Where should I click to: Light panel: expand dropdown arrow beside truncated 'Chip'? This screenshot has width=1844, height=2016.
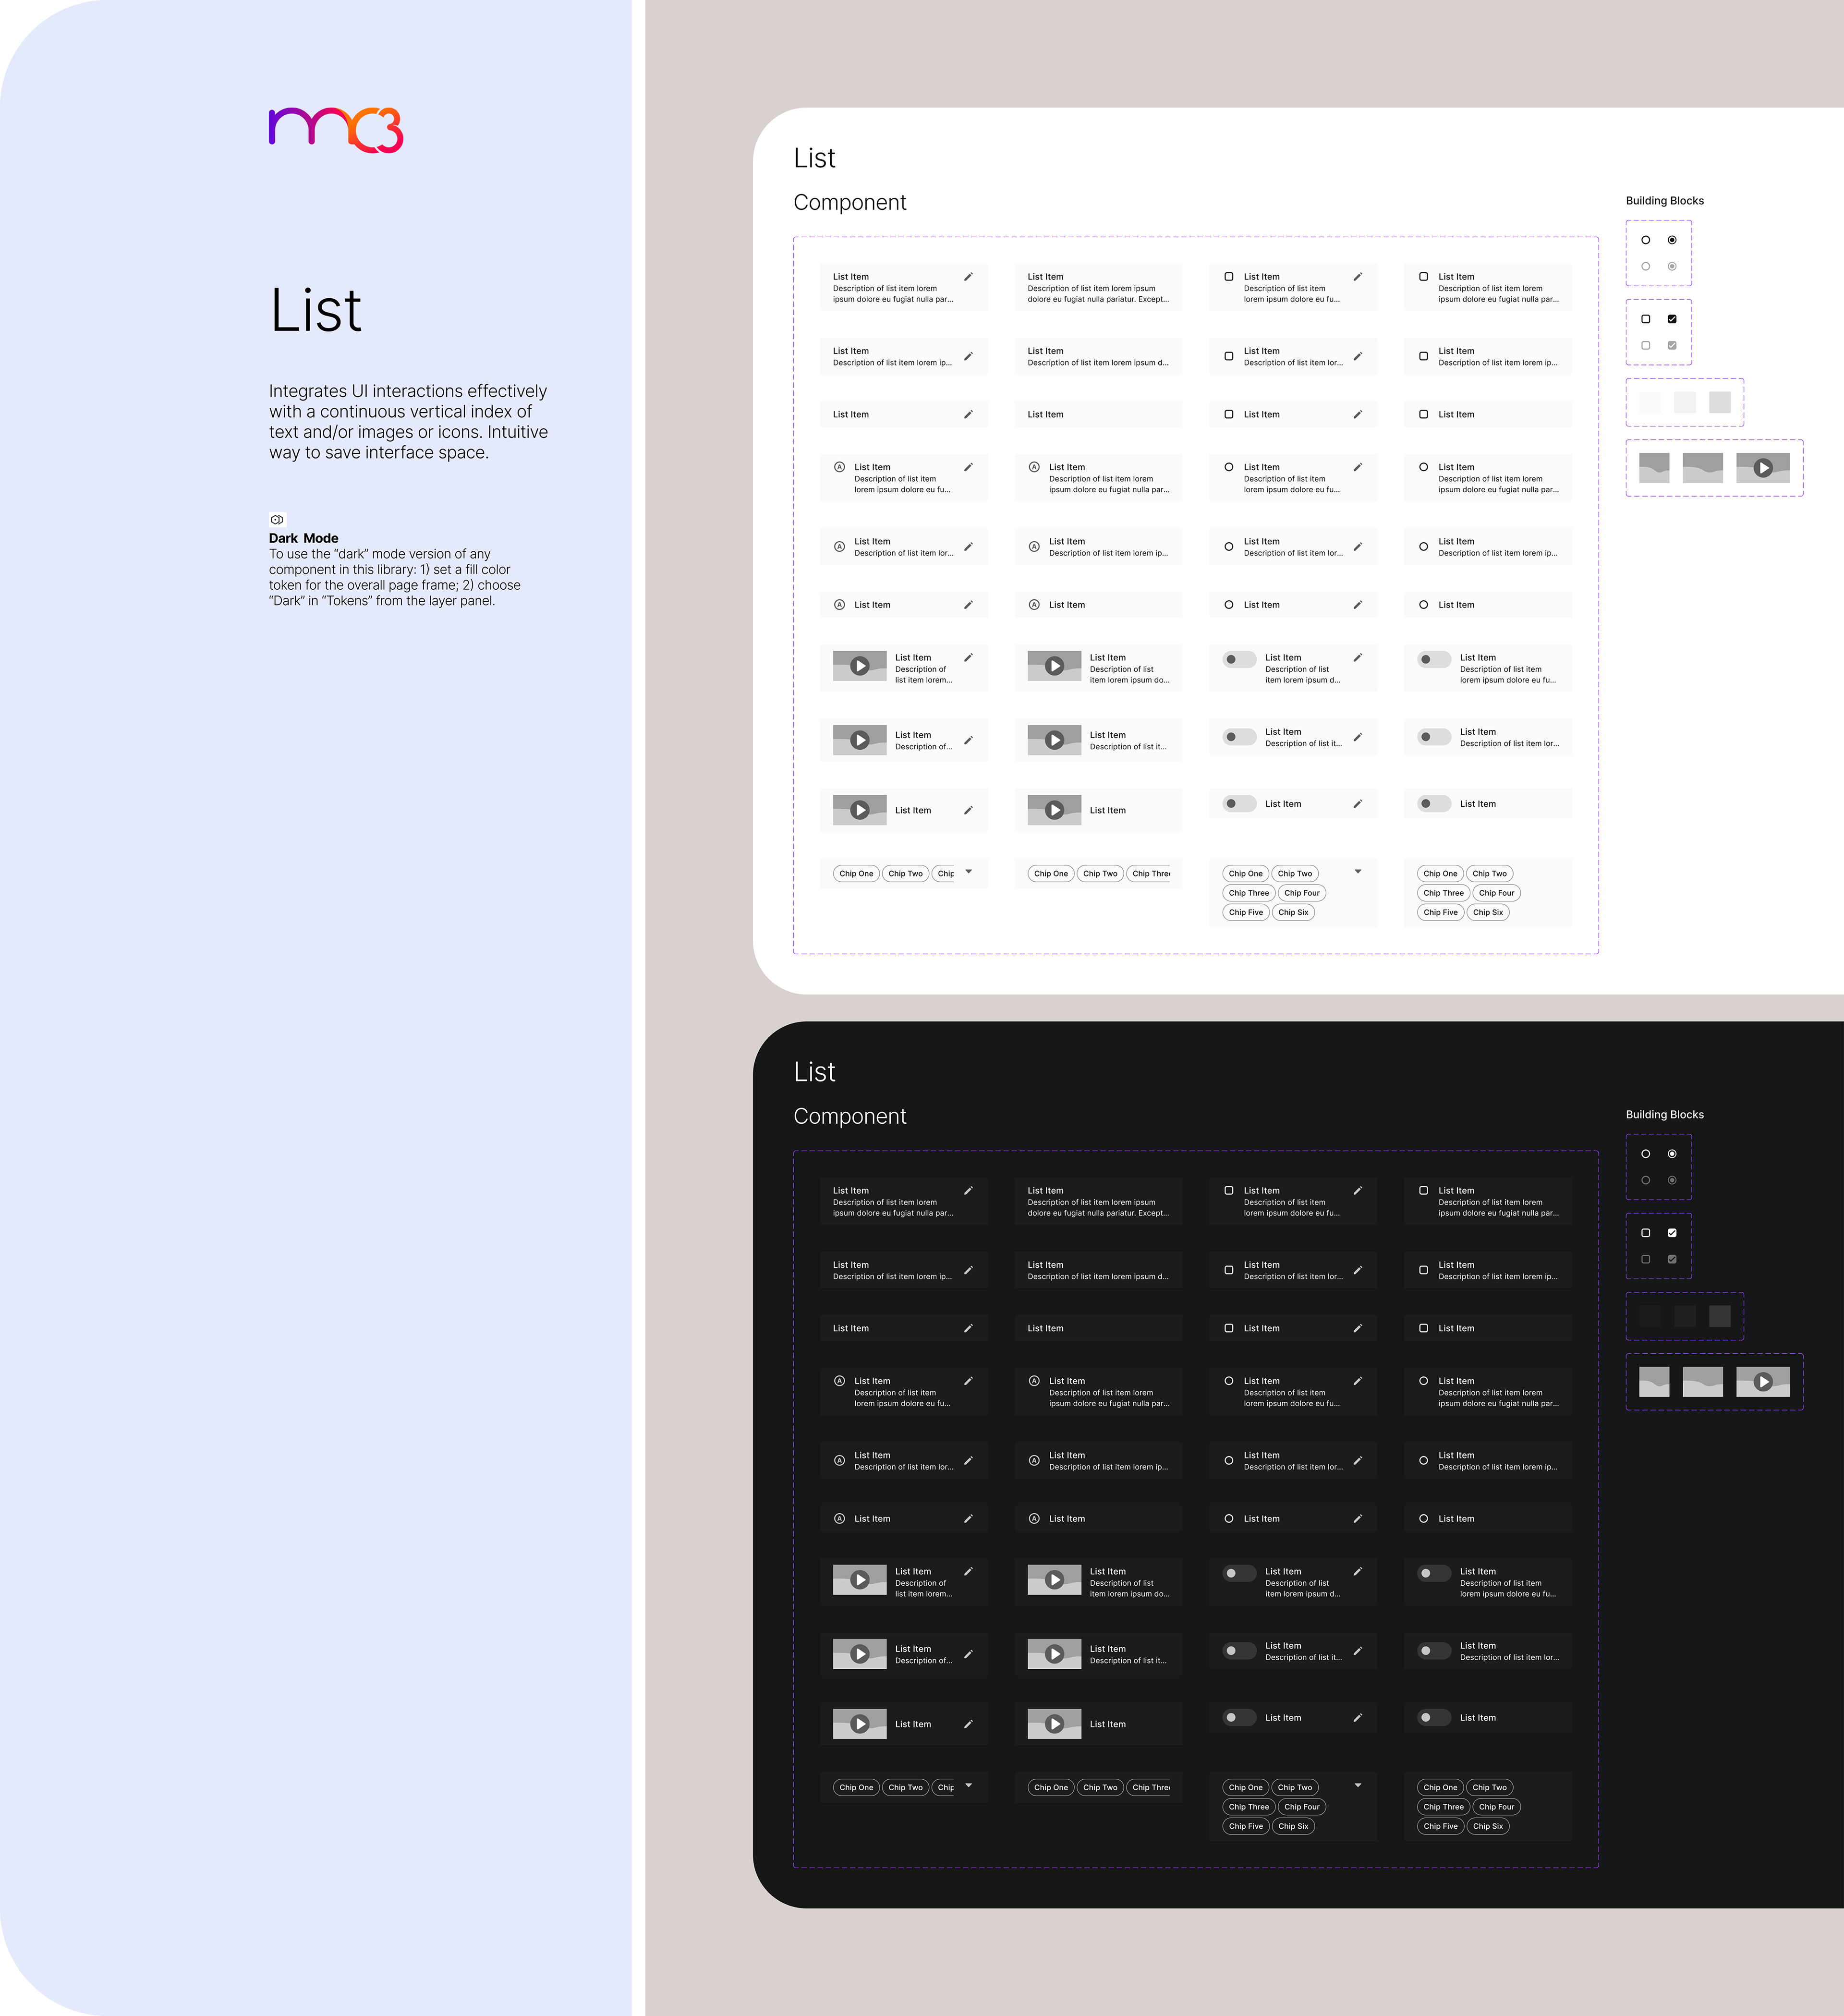[x=968, y=872]
